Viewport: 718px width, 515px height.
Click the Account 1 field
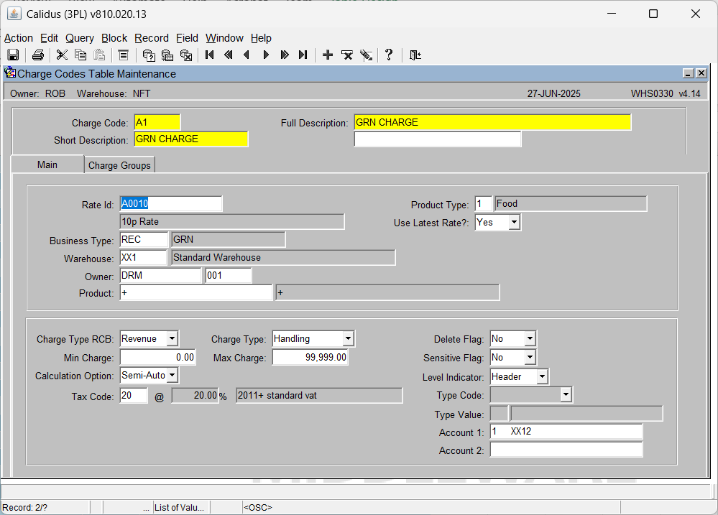(566, 432)
